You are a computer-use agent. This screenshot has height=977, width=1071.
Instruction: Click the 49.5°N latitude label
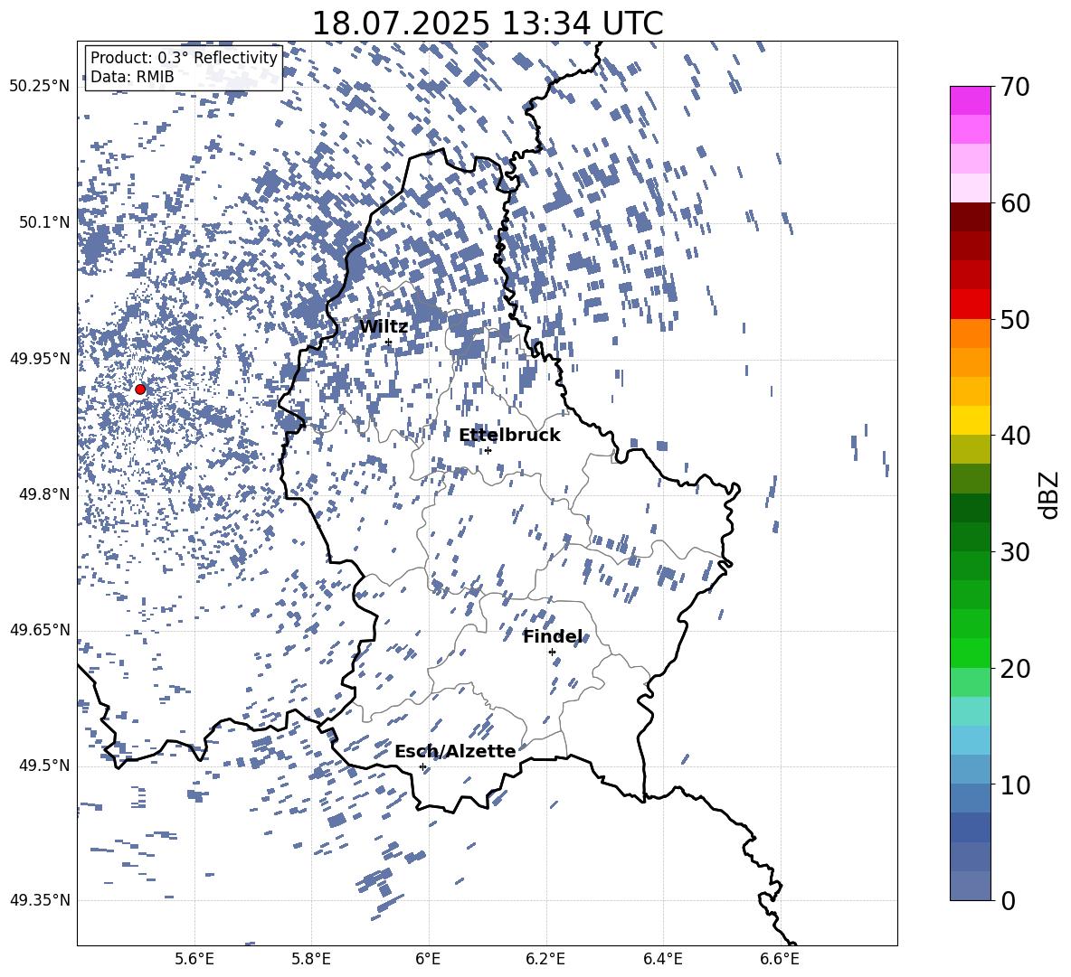(44, 766)
